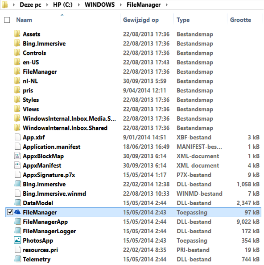Click the DataModel DLL file icon

tap(17, 202)
